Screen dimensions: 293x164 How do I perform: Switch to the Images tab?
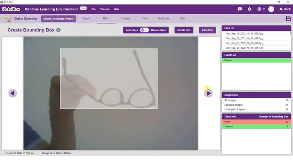click(125, 18)
